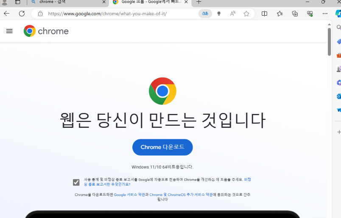This screenshot has height=218, width=341.
Task: Click the headline '웹은 당신이 만드는 것입니다'
Action: tap(162, 120)
